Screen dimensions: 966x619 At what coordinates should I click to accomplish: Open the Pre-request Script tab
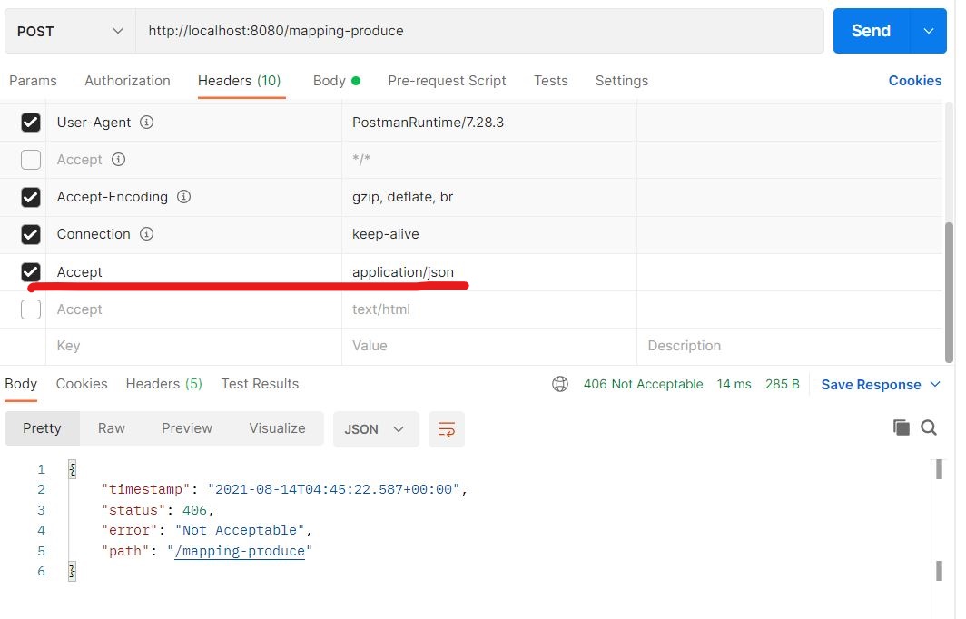pos(447,81)
